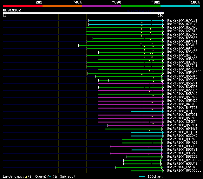Select label UniRef100_Q4JFW8
Image resolution: width=203 pixels, height=179 pixels.
tap(182, 56)
